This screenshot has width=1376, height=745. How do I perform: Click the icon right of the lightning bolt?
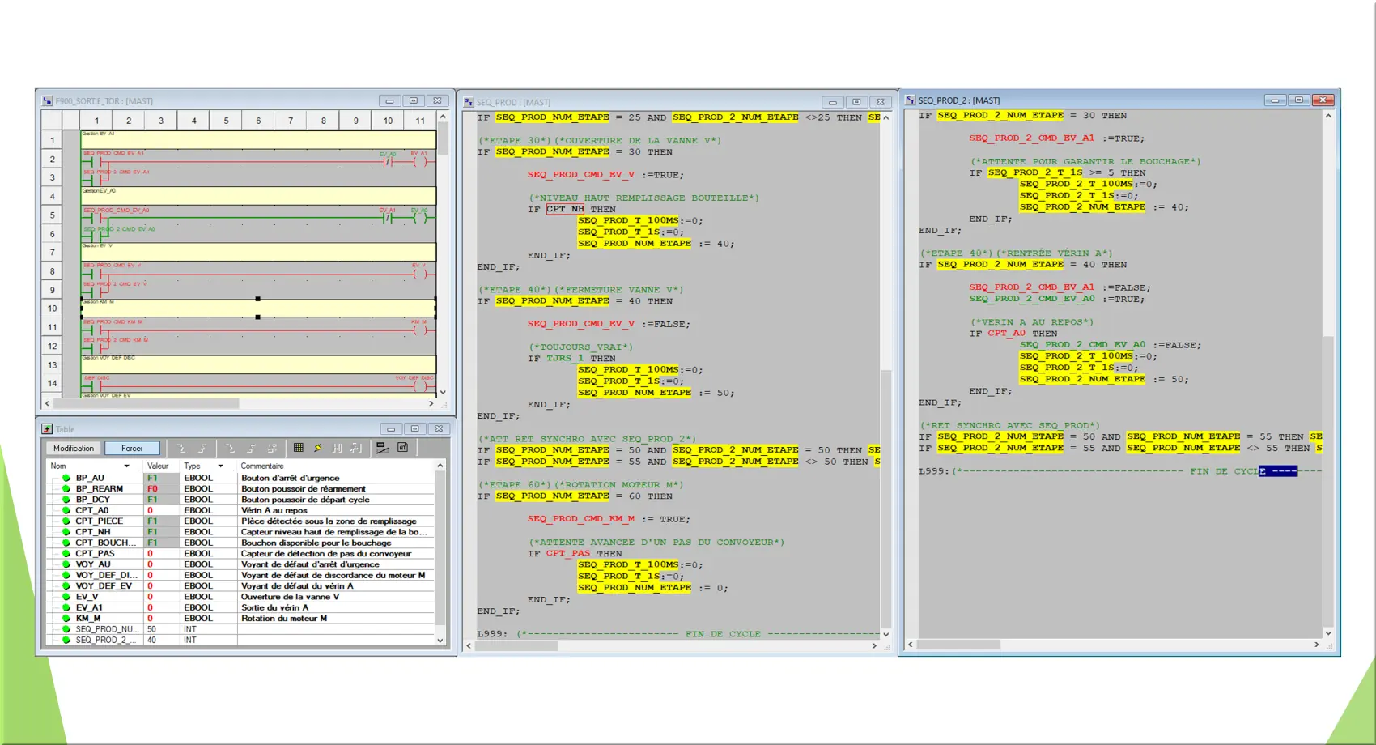338,448
